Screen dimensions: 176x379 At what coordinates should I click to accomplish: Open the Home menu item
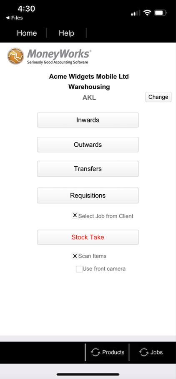click(x=27, y=33)
